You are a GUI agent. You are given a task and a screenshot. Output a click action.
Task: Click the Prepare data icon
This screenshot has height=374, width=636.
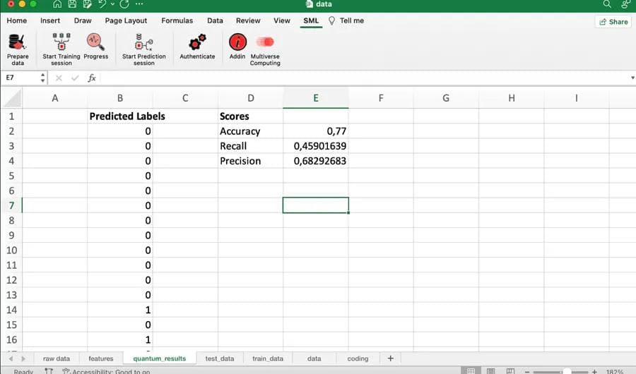pos(18,43)
